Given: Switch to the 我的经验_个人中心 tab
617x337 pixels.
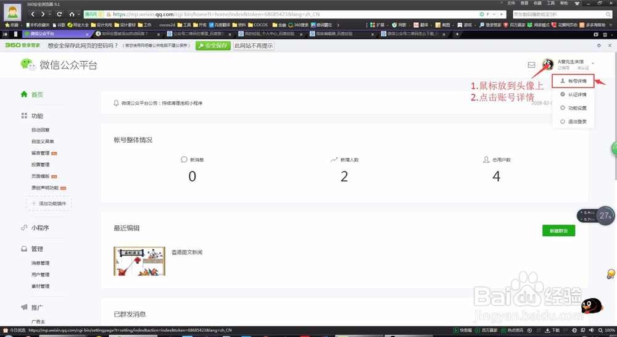Looking at the screenshot, I should pyautogui.click(x=271, y=34).
